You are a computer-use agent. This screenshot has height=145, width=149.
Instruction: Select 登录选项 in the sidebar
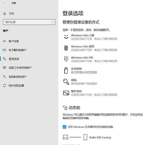(14, 59)
